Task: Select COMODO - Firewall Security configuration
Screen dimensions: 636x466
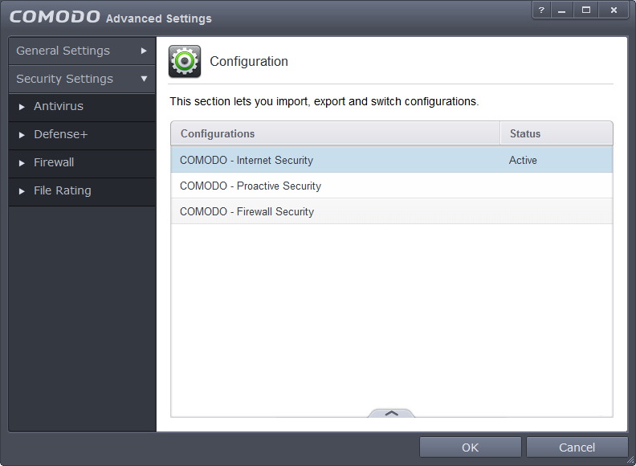Action: pos(247,211)
